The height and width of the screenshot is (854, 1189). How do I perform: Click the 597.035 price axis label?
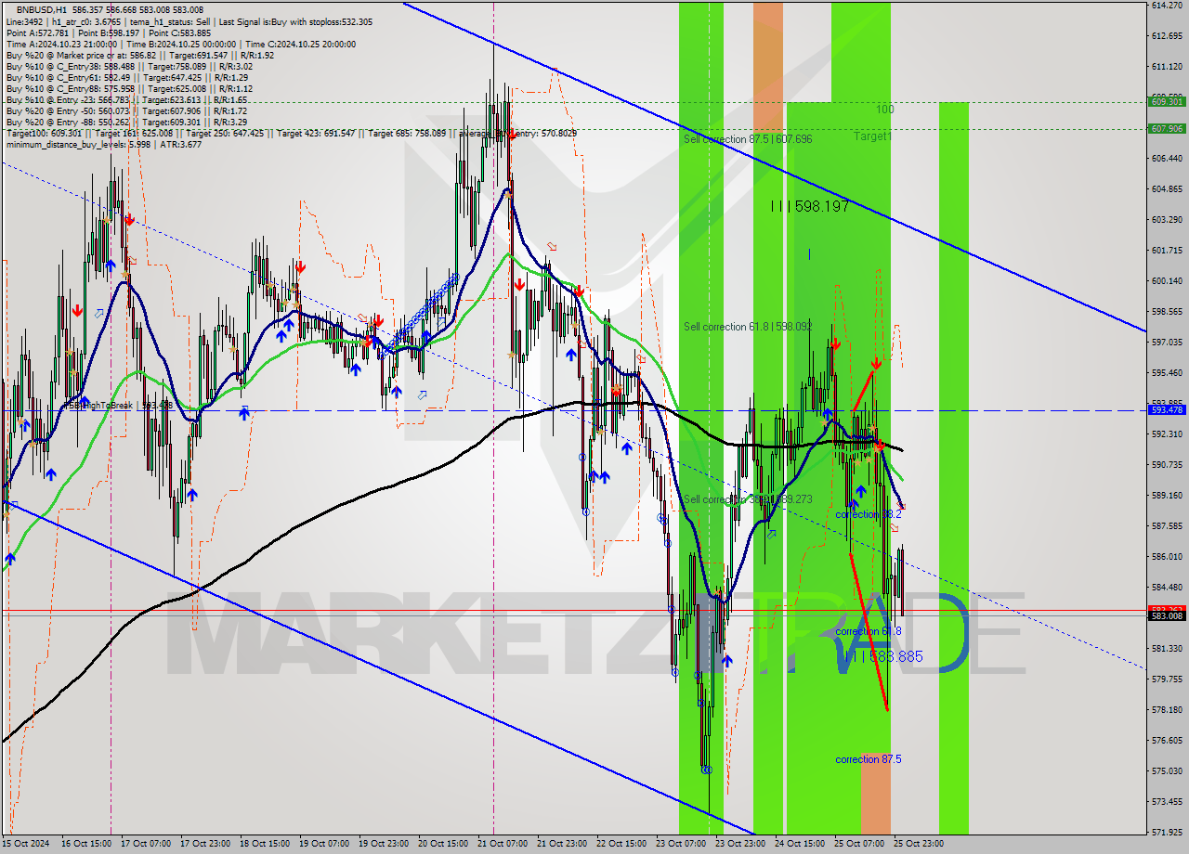coord(1167,342)
